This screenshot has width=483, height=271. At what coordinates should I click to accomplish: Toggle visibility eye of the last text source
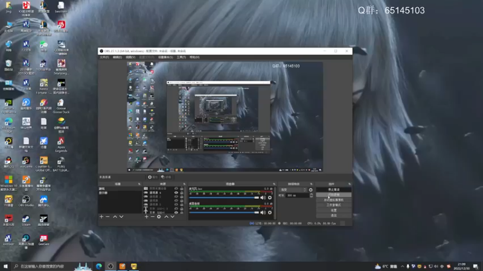176,213
